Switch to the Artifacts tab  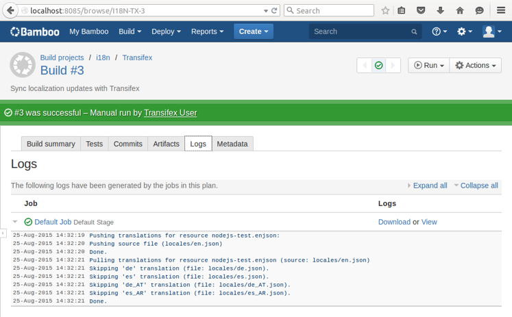(x=166, y=144)
